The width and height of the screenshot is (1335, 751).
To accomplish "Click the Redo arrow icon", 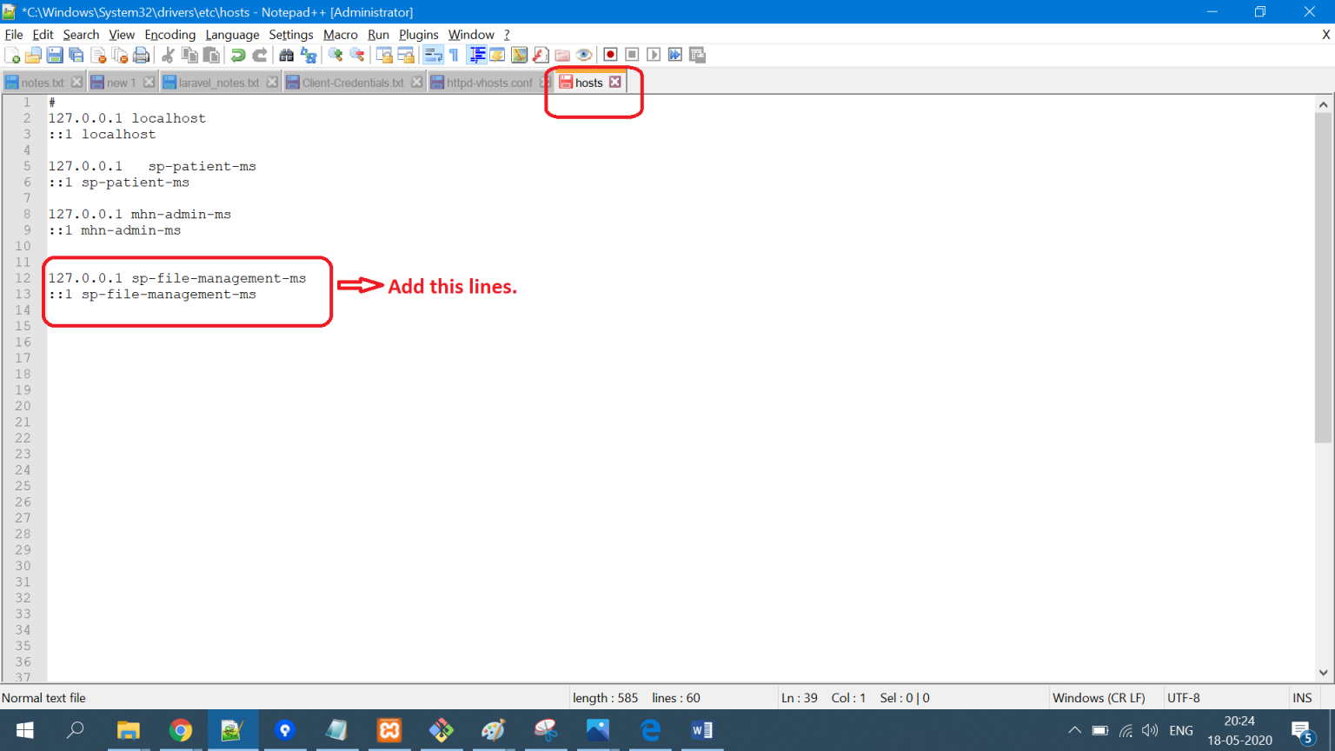I will coord(259,55).
